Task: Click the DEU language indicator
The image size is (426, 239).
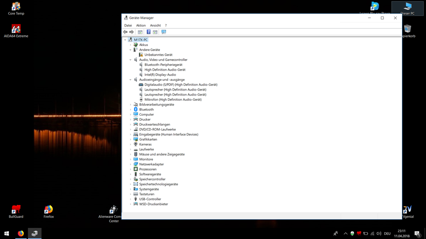Action: [x=387, y=233]
